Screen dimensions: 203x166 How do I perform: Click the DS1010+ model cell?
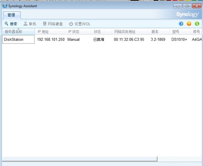click(179, 39)
